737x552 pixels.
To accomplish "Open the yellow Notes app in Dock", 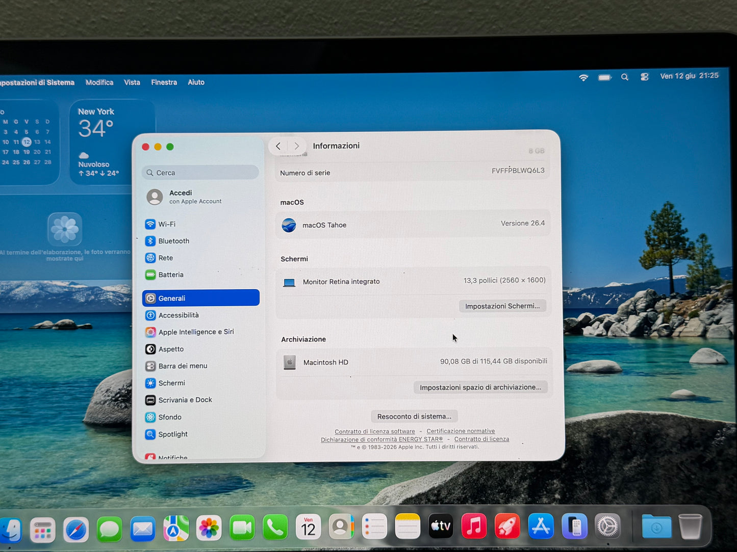I will tap(408, 527).
